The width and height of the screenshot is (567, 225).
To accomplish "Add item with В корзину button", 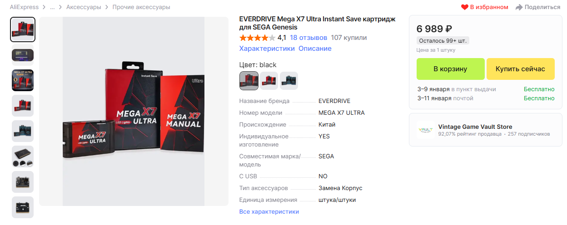I will [x=450, y=69].
